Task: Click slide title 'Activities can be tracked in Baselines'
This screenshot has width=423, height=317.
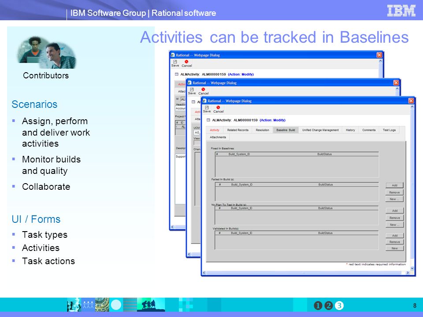Action: coord(275,37)
